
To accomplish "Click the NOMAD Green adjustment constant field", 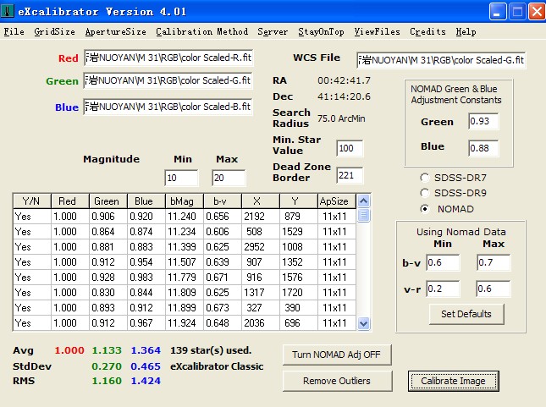I will click(483, 121).
